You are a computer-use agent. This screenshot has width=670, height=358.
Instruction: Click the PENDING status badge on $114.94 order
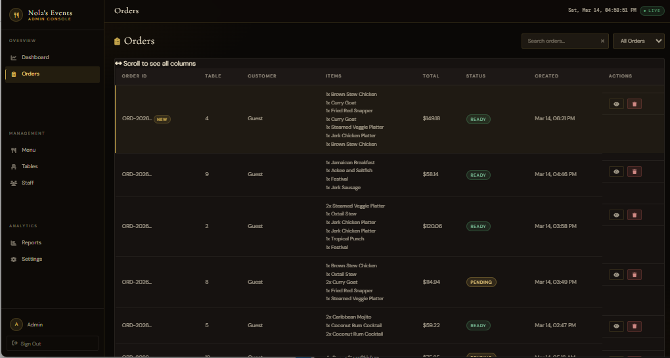pos(481,282)
